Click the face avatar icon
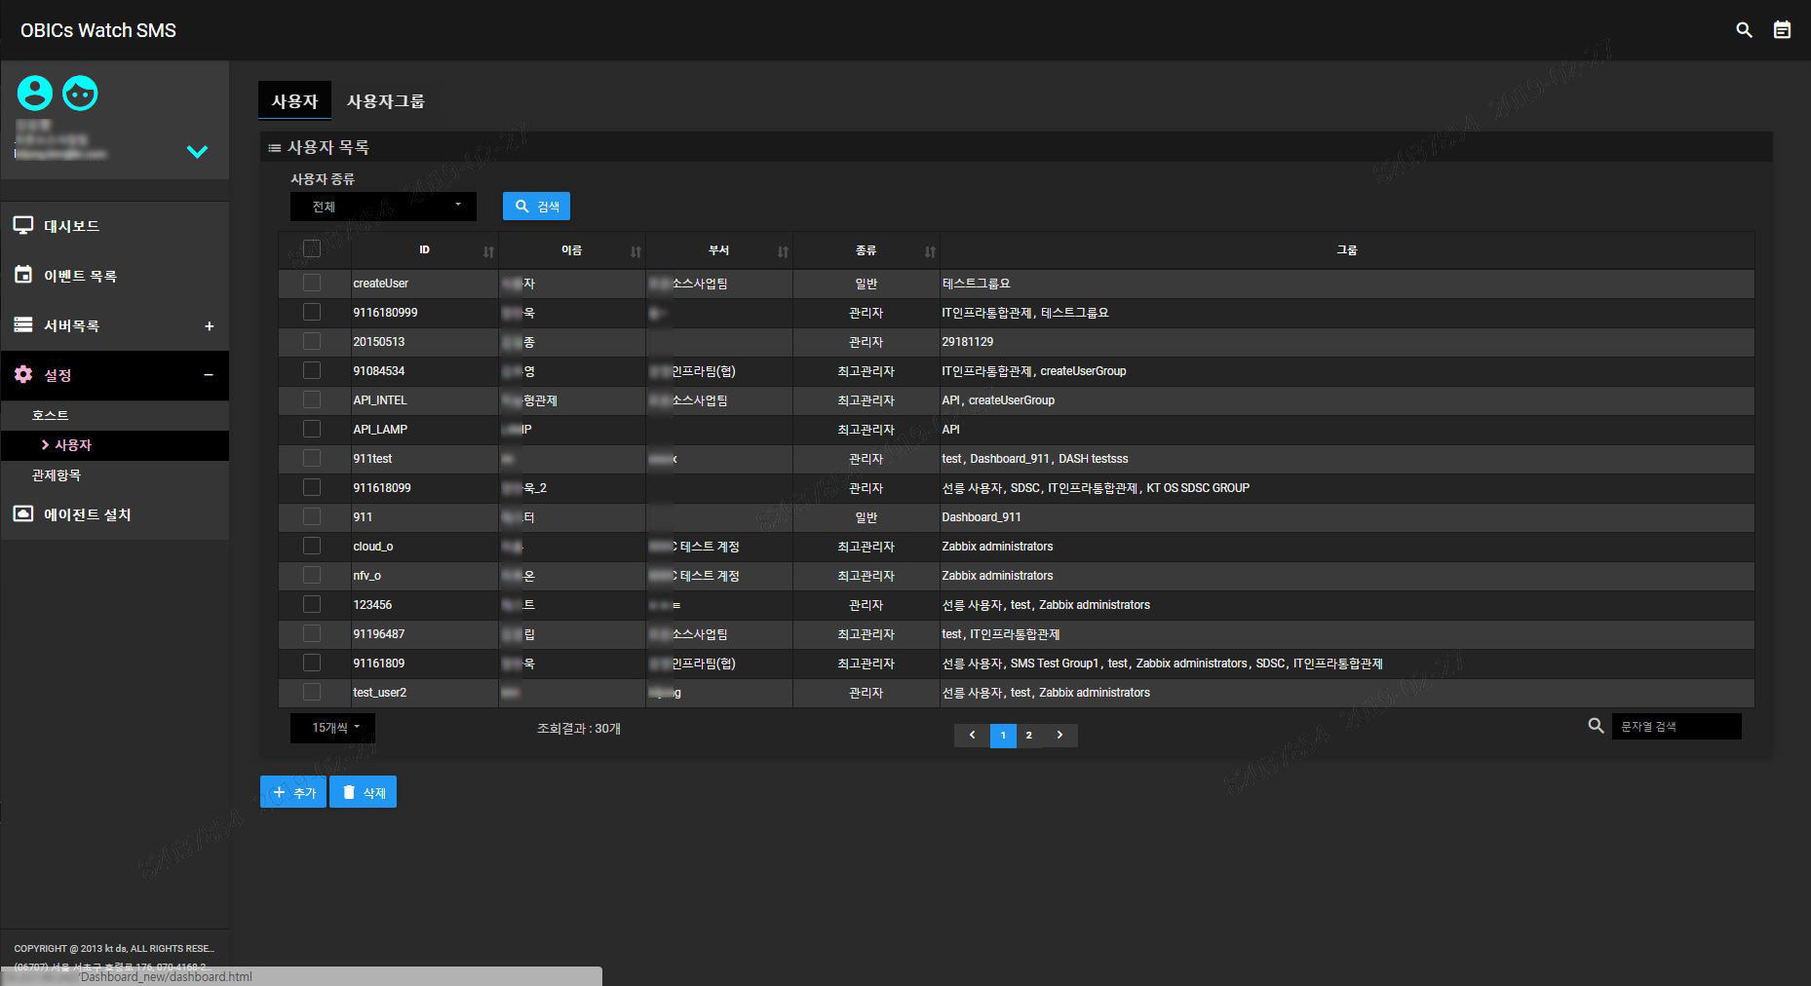 click(x=80, y=94)
